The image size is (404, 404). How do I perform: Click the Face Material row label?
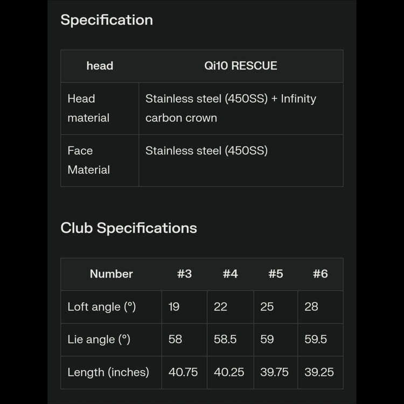coord(88,160)
